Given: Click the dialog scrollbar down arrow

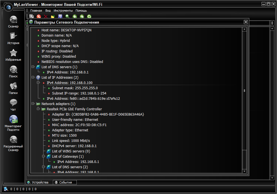Looking at the screenshot, I should pyautogui.click(x=244, y=171).
